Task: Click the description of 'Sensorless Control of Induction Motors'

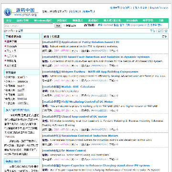Action: coord(101,140)
